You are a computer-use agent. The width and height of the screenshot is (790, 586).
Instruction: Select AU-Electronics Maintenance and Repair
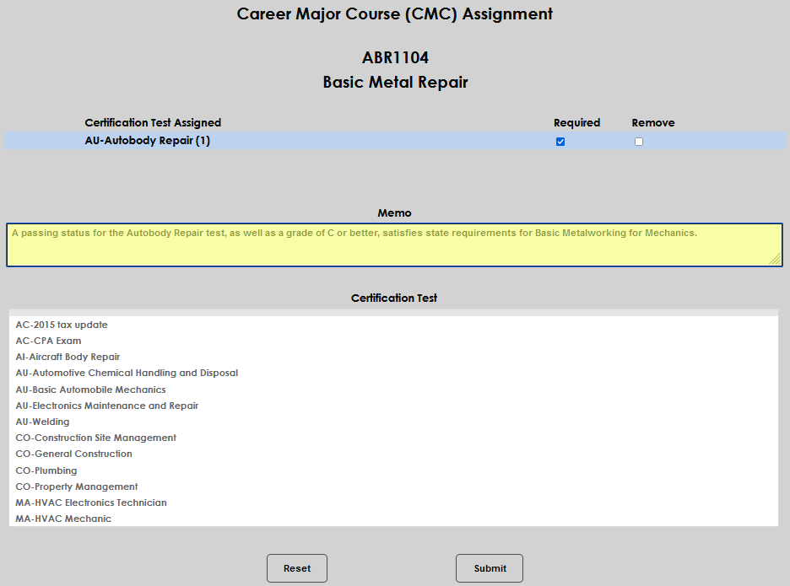click(106, 406)
